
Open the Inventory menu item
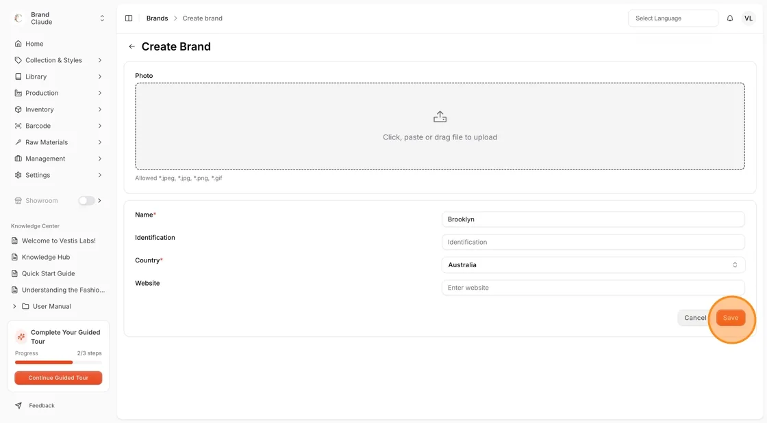click(x=59, y=109)
